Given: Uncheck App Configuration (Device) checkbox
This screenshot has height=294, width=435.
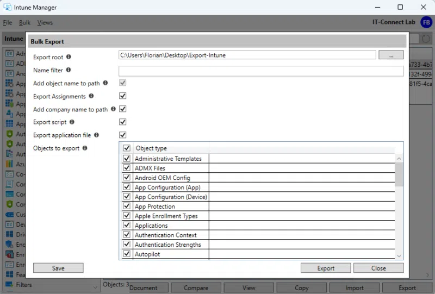Looking at the screenshot, I should 127,196.
